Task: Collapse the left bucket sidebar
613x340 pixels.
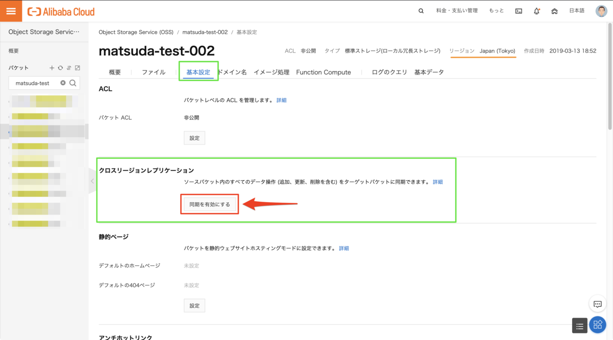Action: [92, 181]
